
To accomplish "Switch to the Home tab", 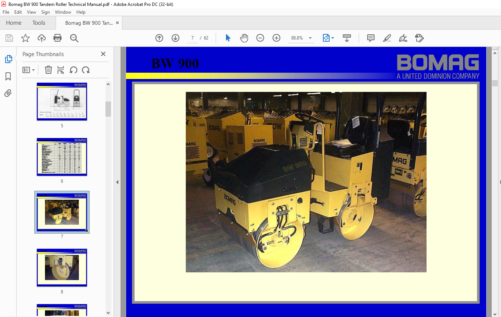I will tap(14, 23).
